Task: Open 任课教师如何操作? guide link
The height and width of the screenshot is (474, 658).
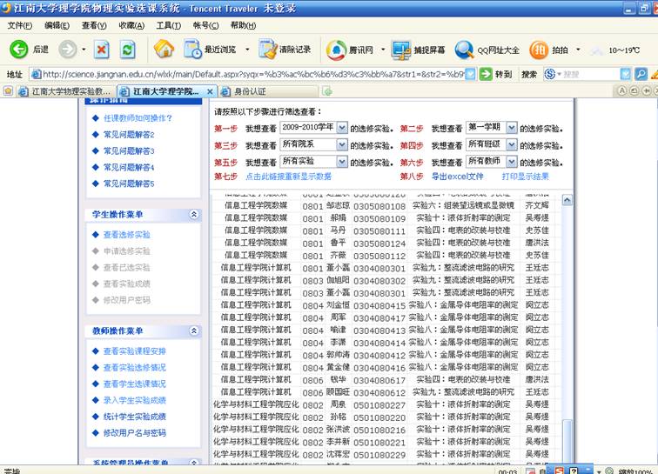Action: coord(138,118)
